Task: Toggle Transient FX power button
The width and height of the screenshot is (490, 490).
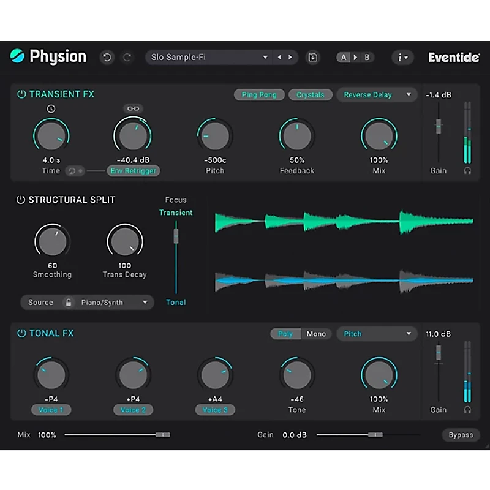Action: (21, 94)
